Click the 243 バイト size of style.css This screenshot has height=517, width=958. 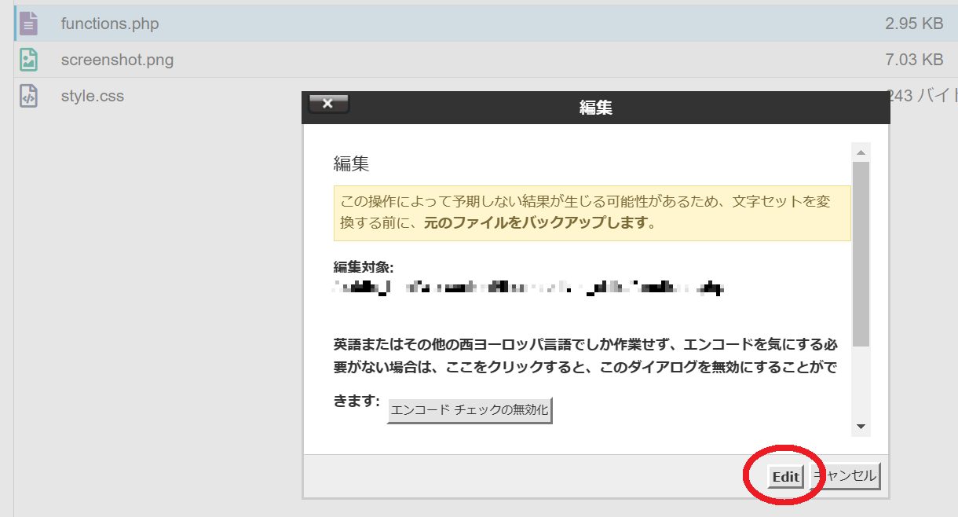[923, 96]
